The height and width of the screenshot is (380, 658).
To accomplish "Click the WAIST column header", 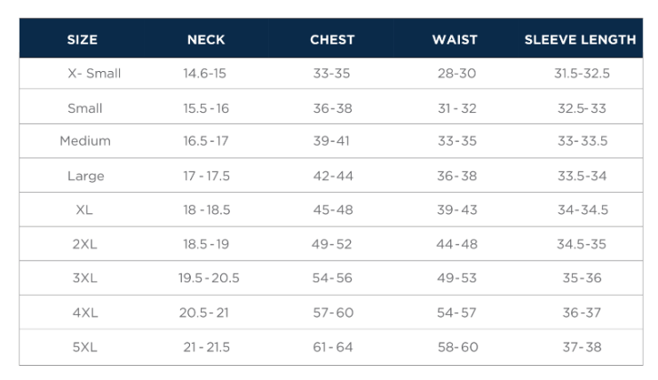I will [x=455, y=40].
